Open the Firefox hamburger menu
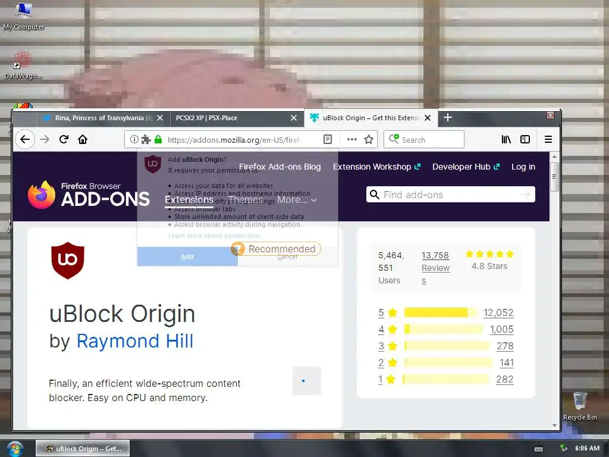Image resolution: width=609 pixels, height=457 pixels. tap(548, 139)
